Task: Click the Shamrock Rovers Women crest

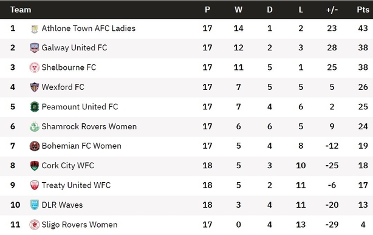Action: tap(35, 126)
